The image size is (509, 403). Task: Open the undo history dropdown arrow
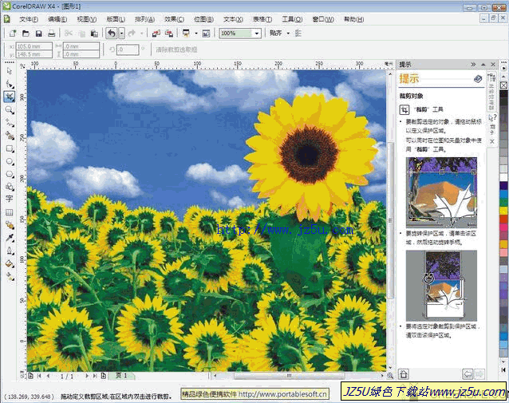(121, 34)
